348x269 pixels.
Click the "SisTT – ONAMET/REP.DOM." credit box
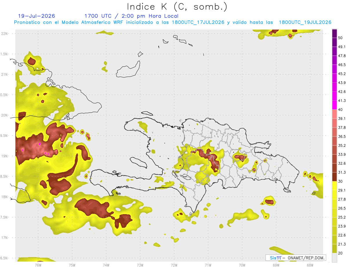(296, 258)
